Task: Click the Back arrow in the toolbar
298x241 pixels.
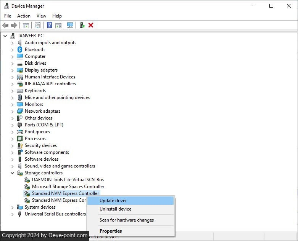Action: [x=5, y=25]
